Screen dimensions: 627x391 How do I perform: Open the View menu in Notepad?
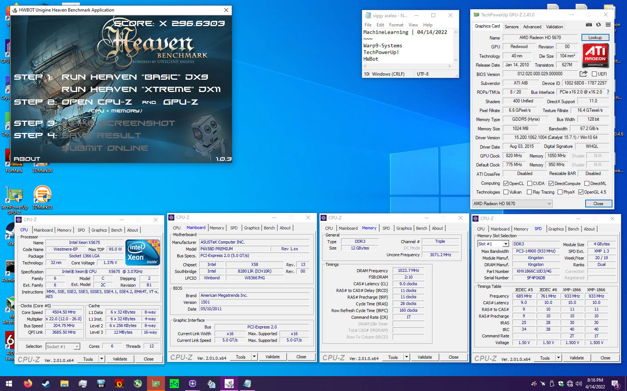coord(413,25)
